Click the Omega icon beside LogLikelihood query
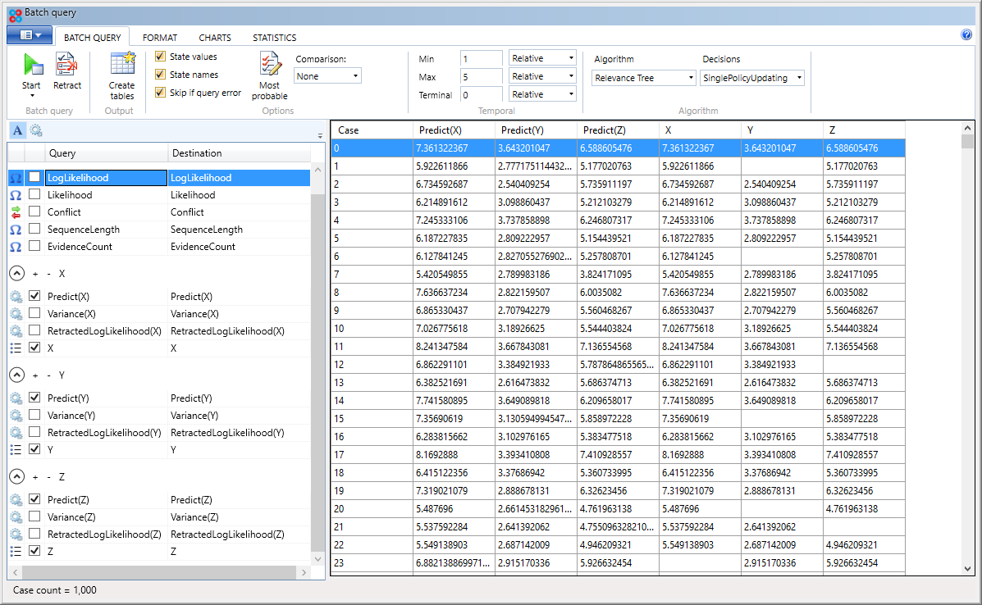Image resolution: width=982 pixels, height=605 pixels. point(16,177)
